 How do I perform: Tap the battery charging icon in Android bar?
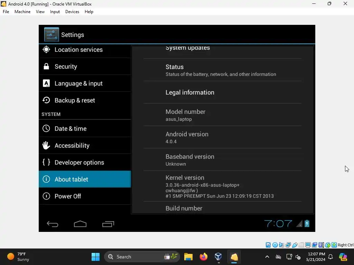(x=307, y=223)
